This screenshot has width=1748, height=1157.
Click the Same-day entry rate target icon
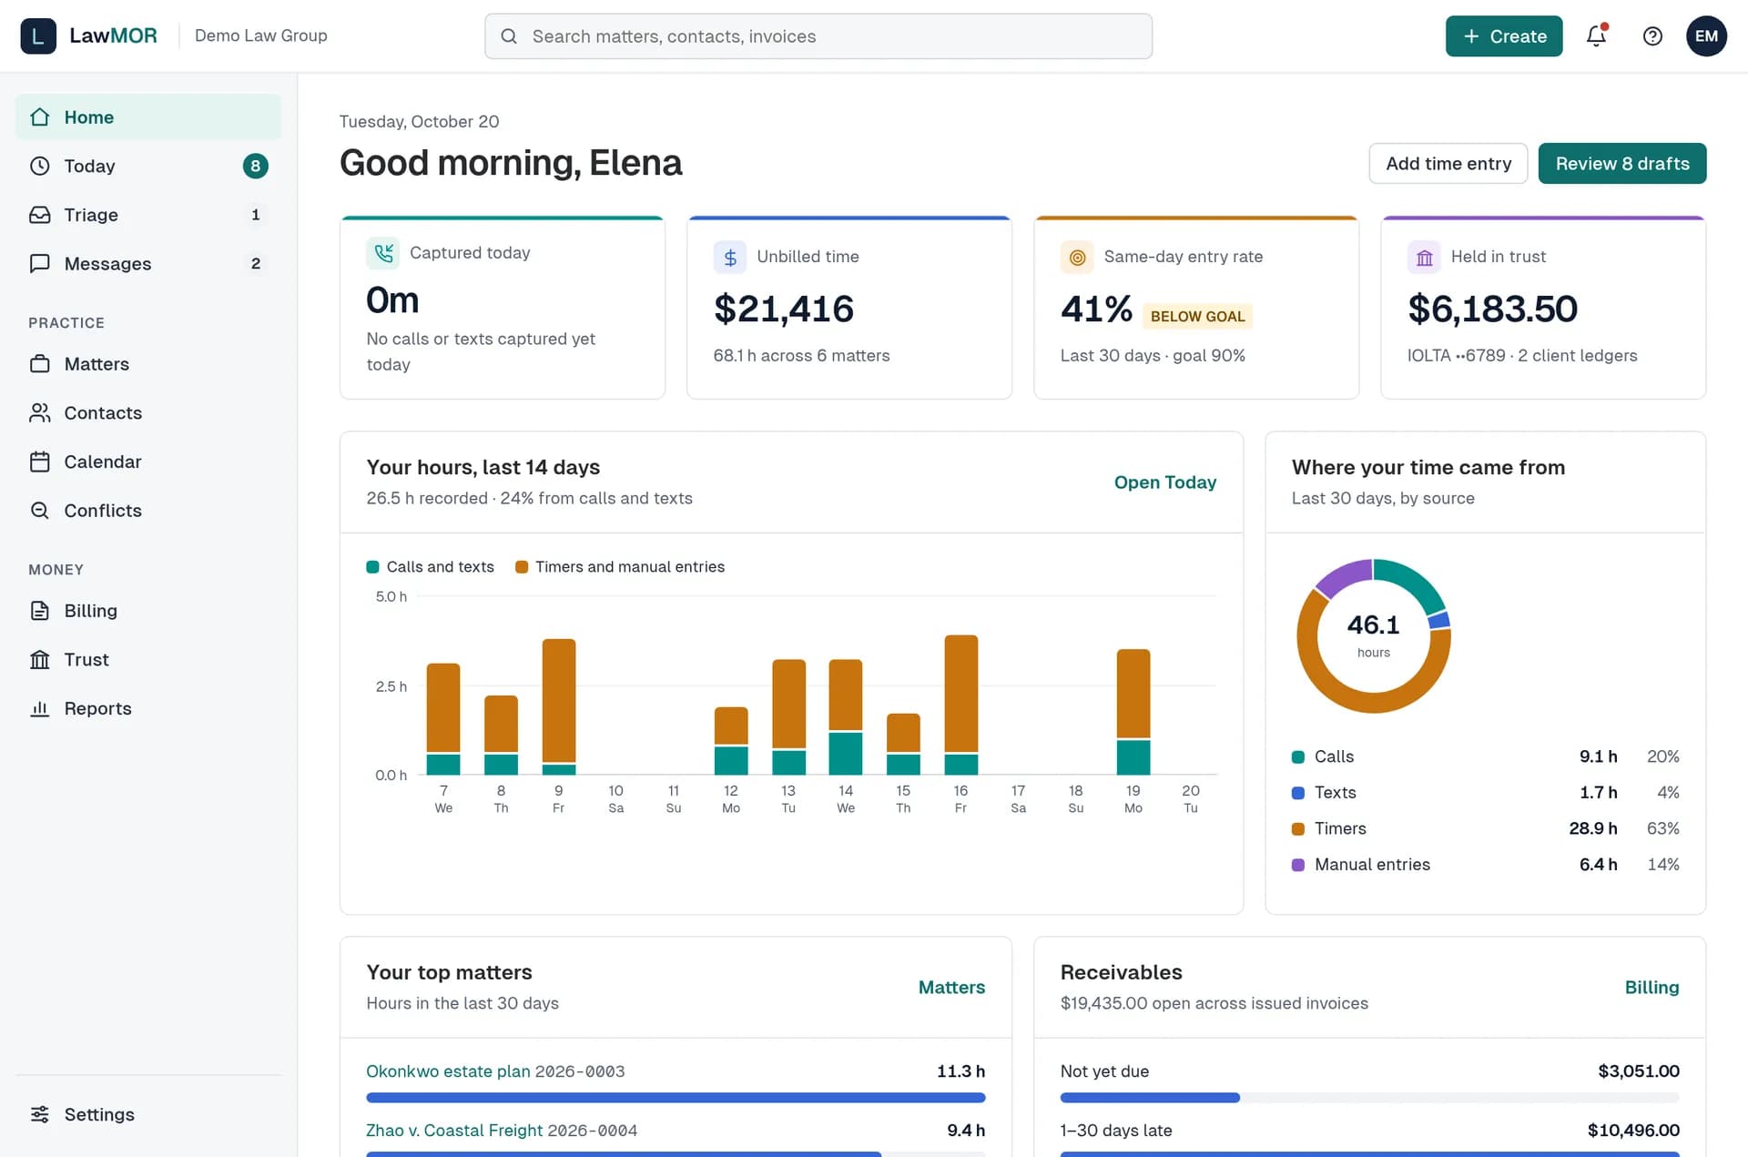click(x=1077, y=258)
